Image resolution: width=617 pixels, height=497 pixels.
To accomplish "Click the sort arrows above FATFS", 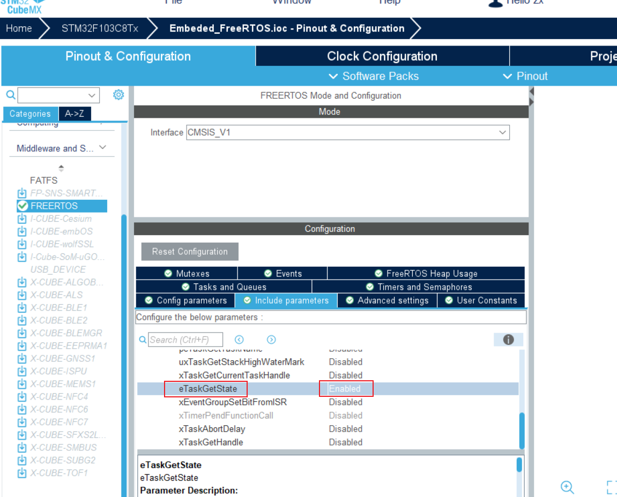I will pos(61,168).
